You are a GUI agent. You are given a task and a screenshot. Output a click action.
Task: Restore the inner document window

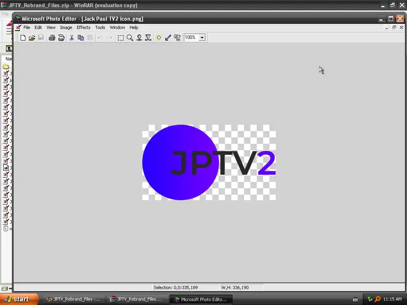(394, 27)
